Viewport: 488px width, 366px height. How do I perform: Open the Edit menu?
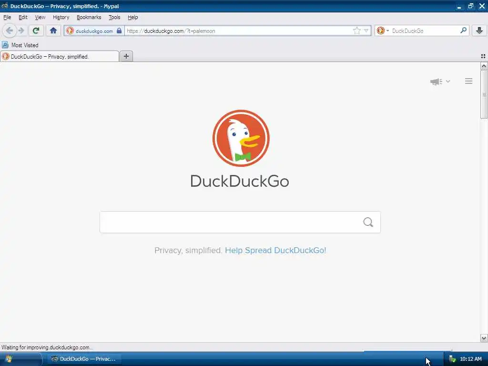pos(23,18)
